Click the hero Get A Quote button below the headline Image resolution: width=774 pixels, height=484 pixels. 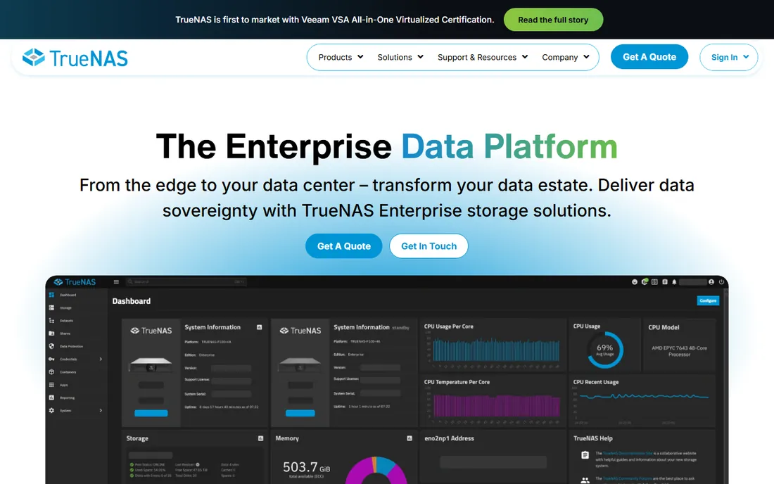tap(343, 246)
